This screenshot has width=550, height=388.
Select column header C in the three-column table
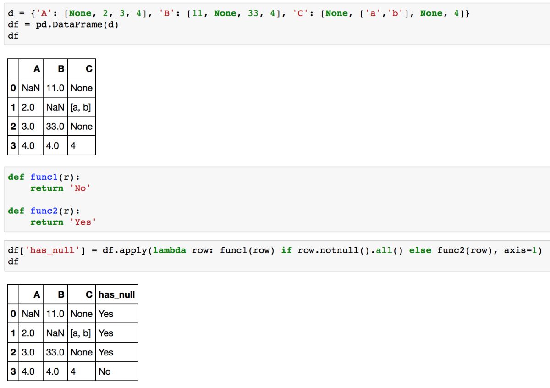click(82, 69)
